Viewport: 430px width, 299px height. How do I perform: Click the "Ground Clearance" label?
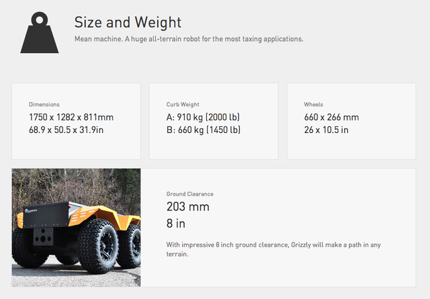189,194
